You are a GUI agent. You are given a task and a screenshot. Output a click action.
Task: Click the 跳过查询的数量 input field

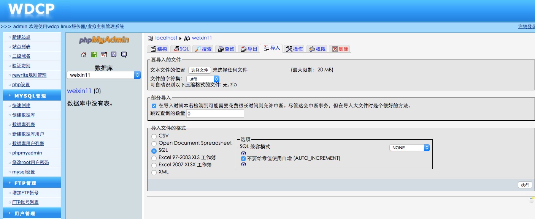(x=215, y=113)
